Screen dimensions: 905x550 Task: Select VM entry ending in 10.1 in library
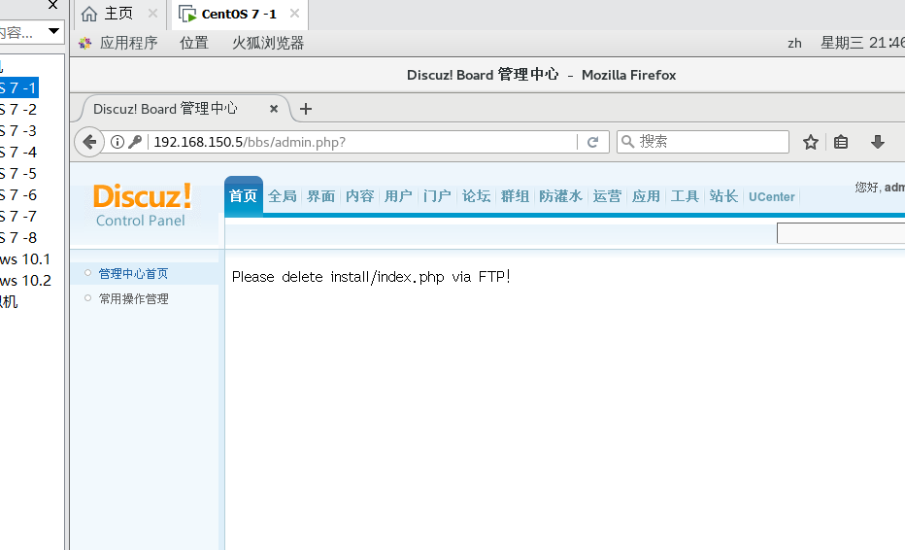coord(25,258)
